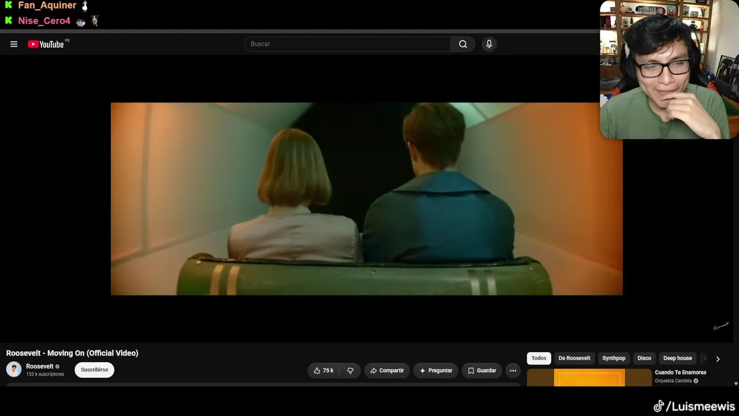Save the video with Guardar

(x=482, y=370)
